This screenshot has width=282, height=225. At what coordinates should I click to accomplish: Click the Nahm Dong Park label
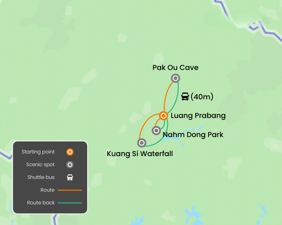[193, 135]
